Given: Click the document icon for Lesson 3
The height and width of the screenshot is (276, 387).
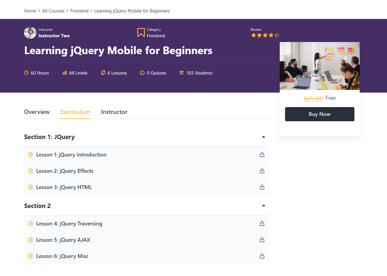Looking at the screenshot, I should 31,187.
